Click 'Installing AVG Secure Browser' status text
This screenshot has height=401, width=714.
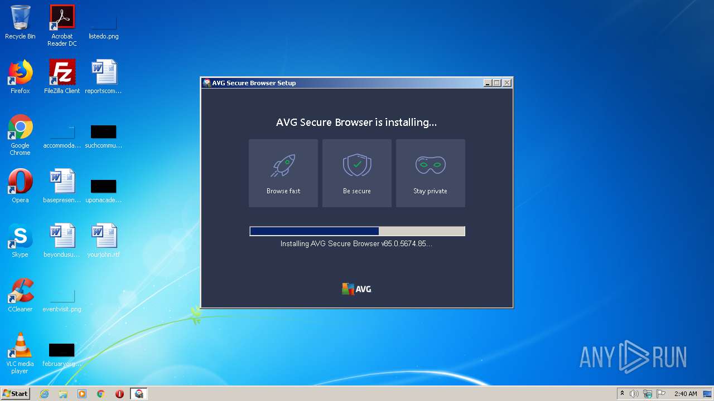356,243
